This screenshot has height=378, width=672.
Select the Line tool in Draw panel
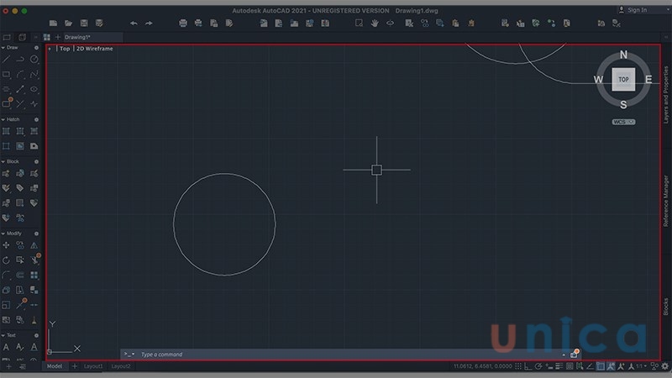(6, 60)
